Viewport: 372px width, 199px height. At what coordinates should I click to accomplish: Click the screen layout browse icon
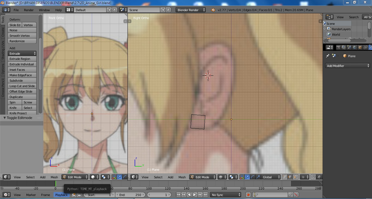pos(69,10)
